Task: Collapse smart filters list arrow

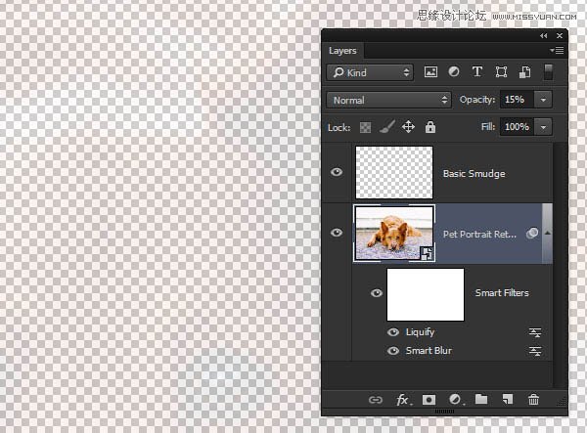Action: 547,233
